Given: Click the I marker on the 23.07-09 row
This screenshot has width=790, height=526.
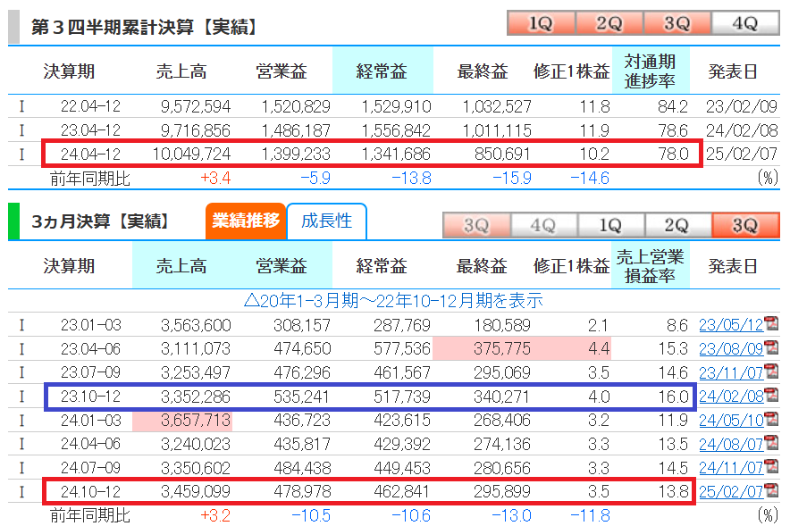Looking at the screenshot, I should click(21, 372).
